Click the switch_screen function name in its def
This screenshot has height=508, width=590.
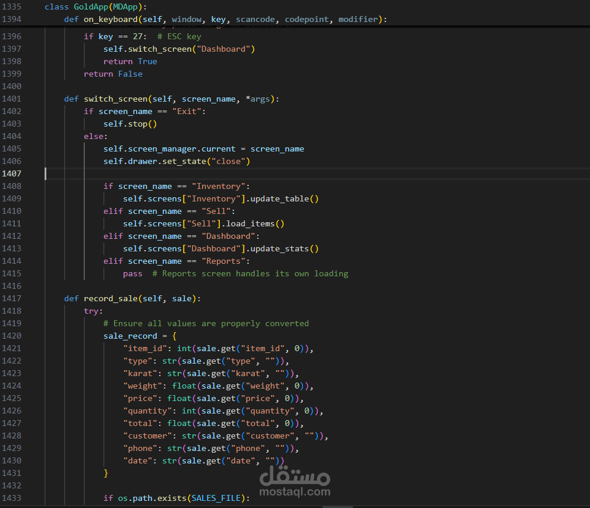[115, 99]
